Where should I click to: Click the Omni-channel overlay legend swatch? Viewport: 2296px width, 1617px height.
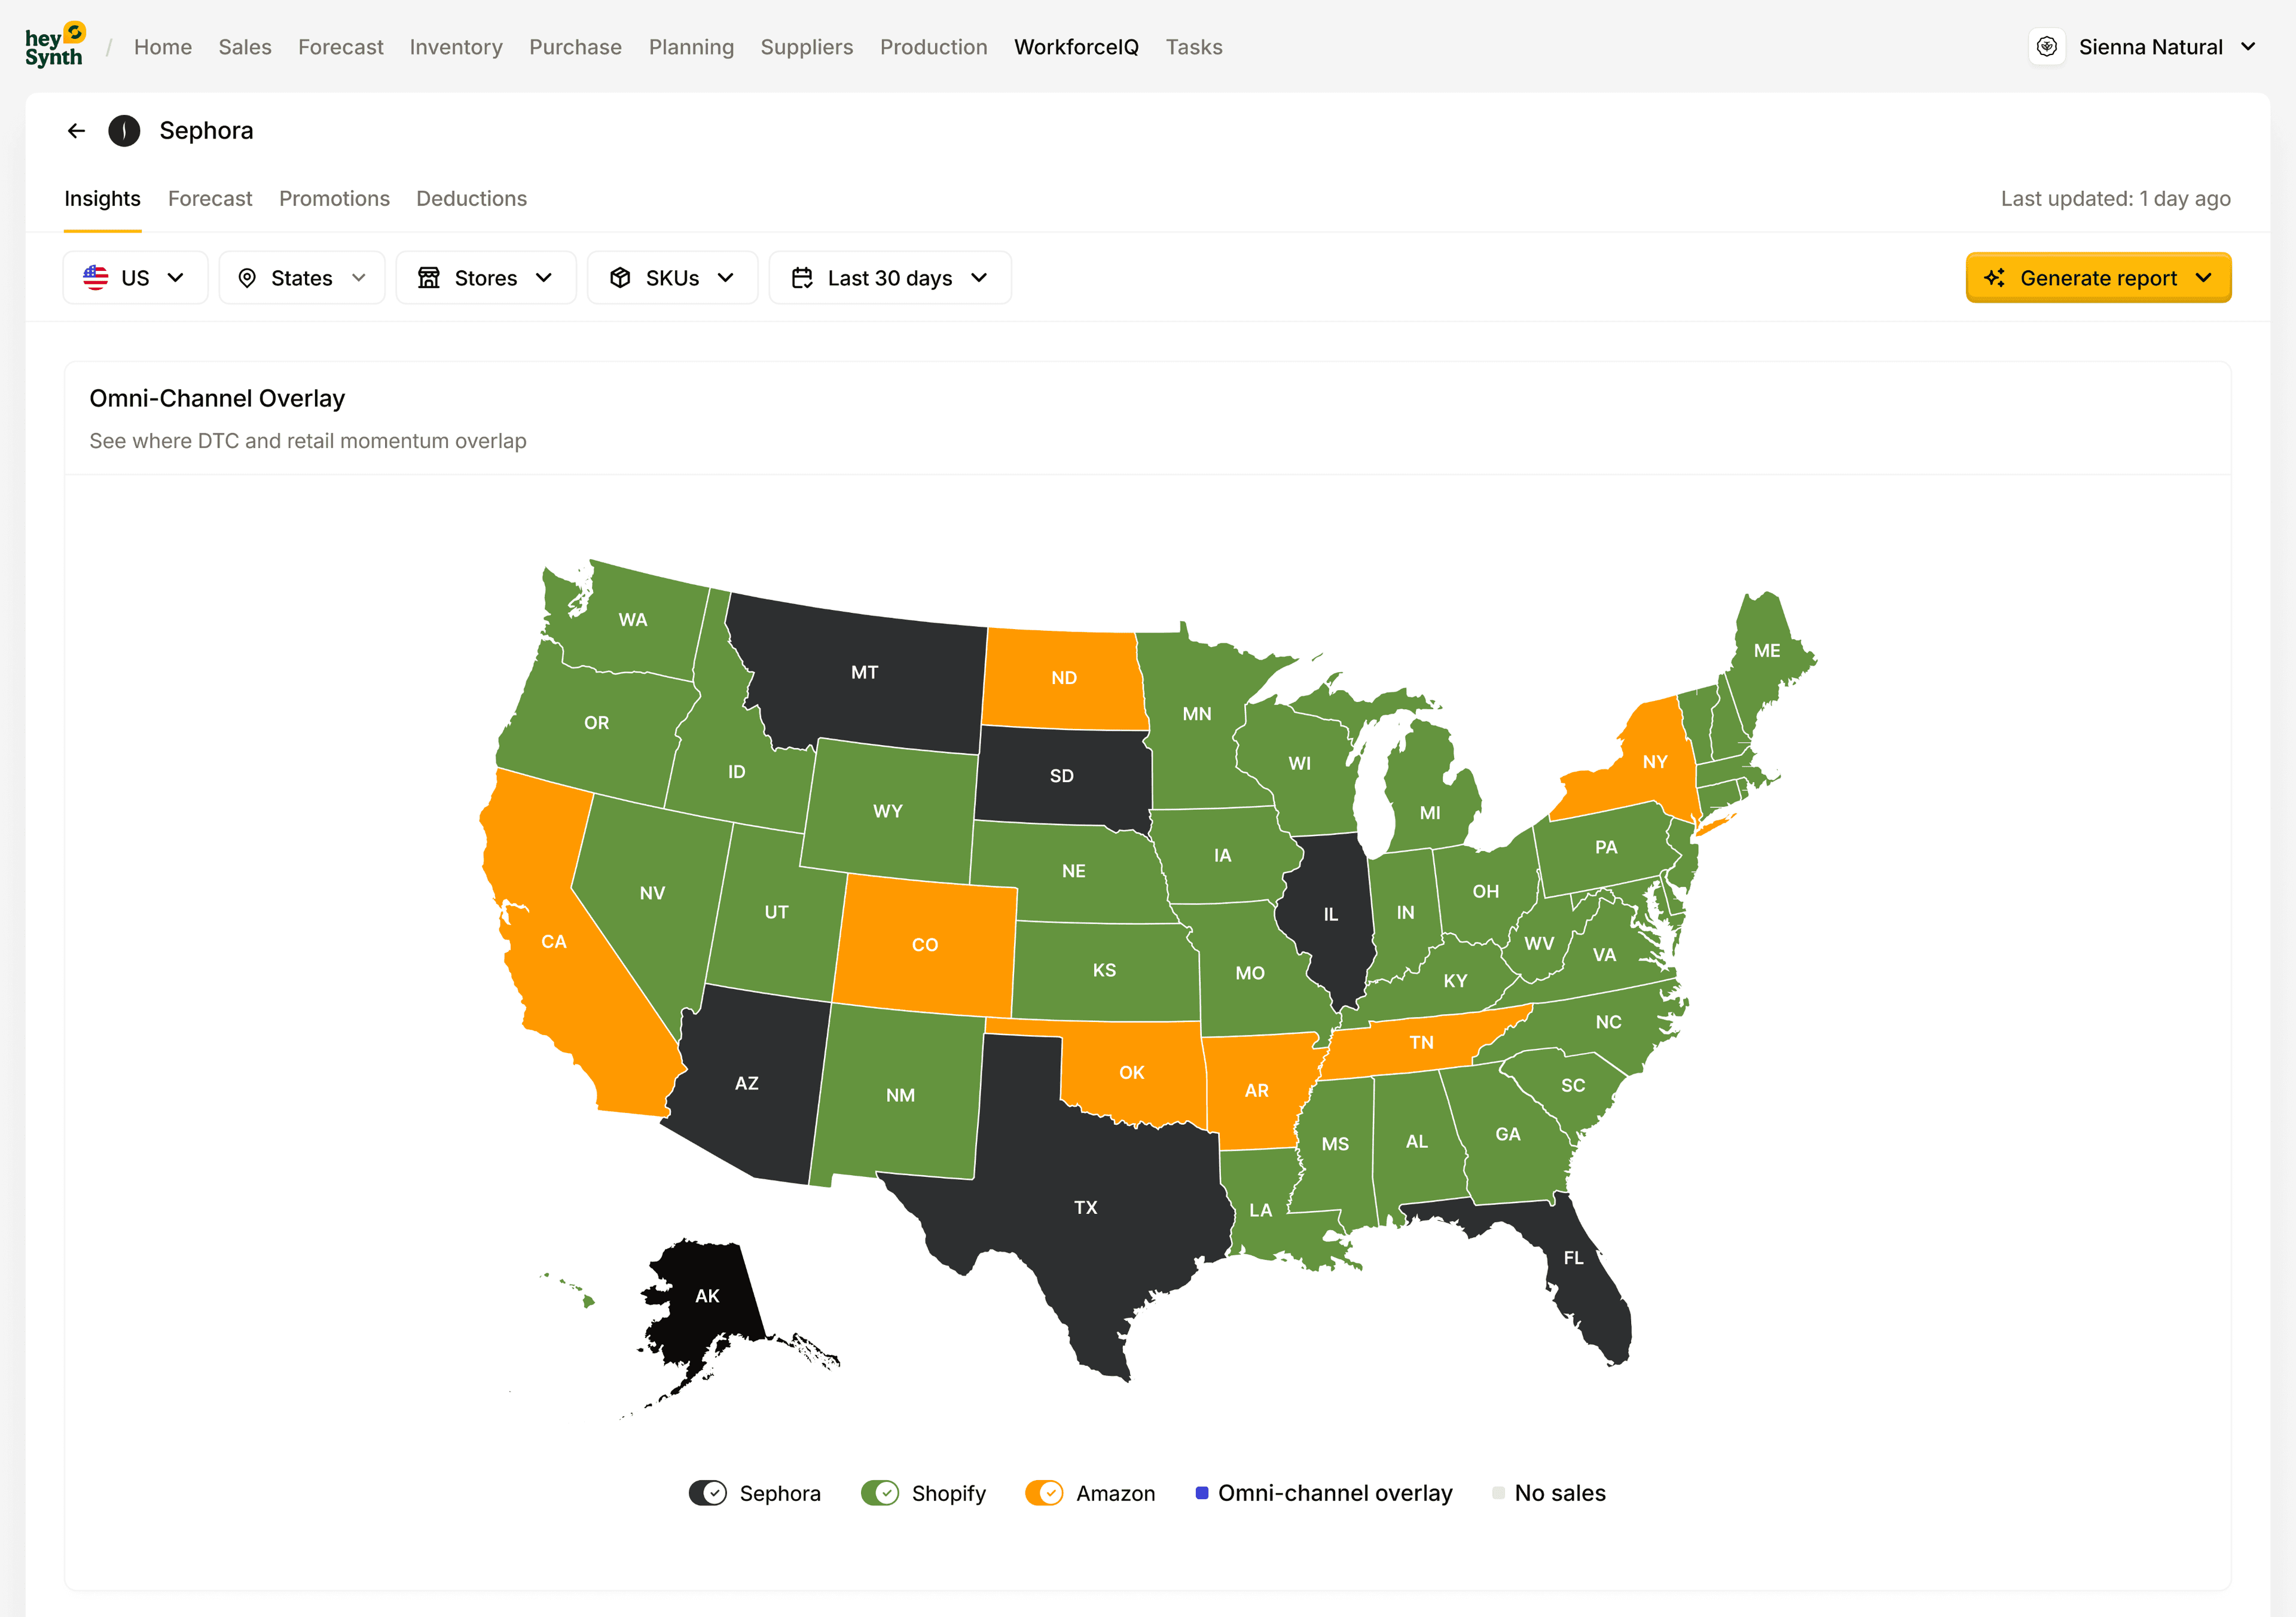pos(1202,1493)
